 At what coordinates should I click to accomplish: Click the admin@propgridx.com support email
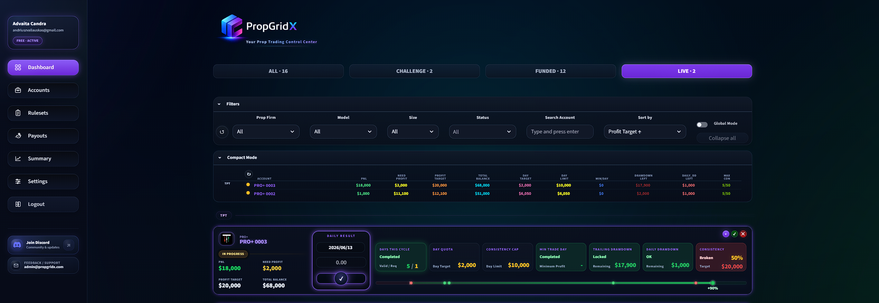coord(44,267)
